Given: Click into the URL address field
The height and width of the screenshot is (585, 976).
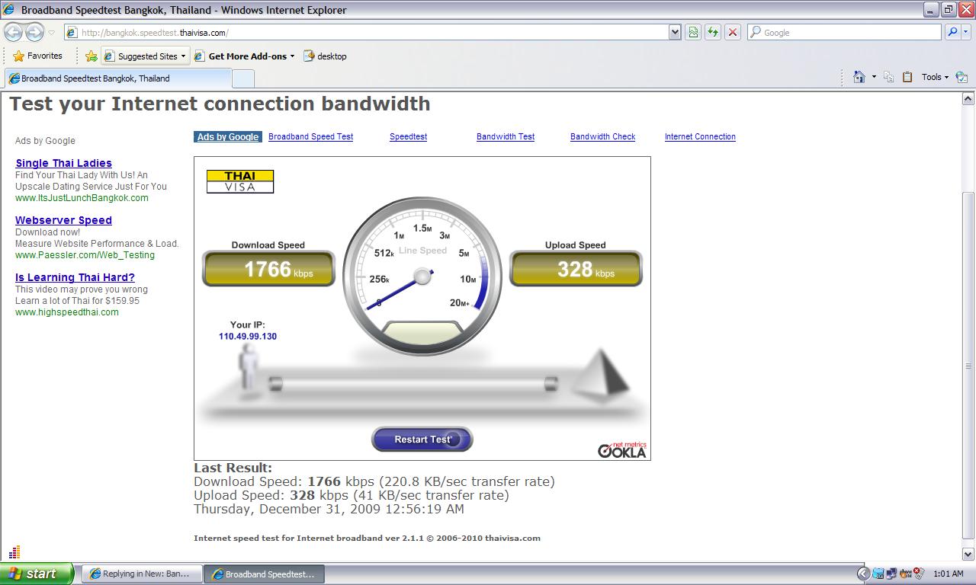Looking at the screenshot, I should pyautogui.click(x=366, y=32).
